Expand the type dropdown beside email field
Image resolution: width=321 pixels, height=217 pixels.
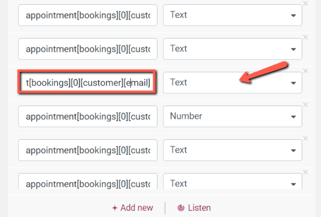pos(232,83)
